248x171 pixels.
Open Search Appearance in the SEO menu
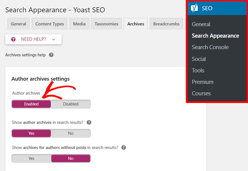216,36
